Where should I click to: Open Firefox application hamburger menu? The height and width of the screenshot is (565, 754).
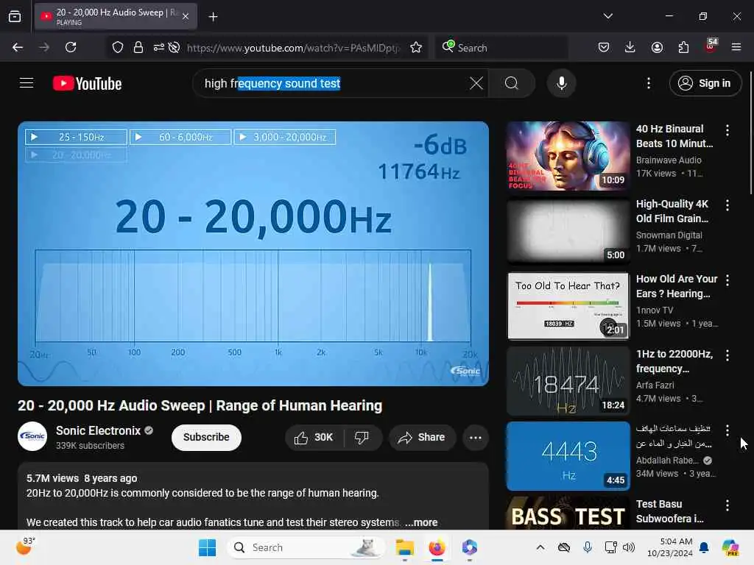click(x=736, y=47)
